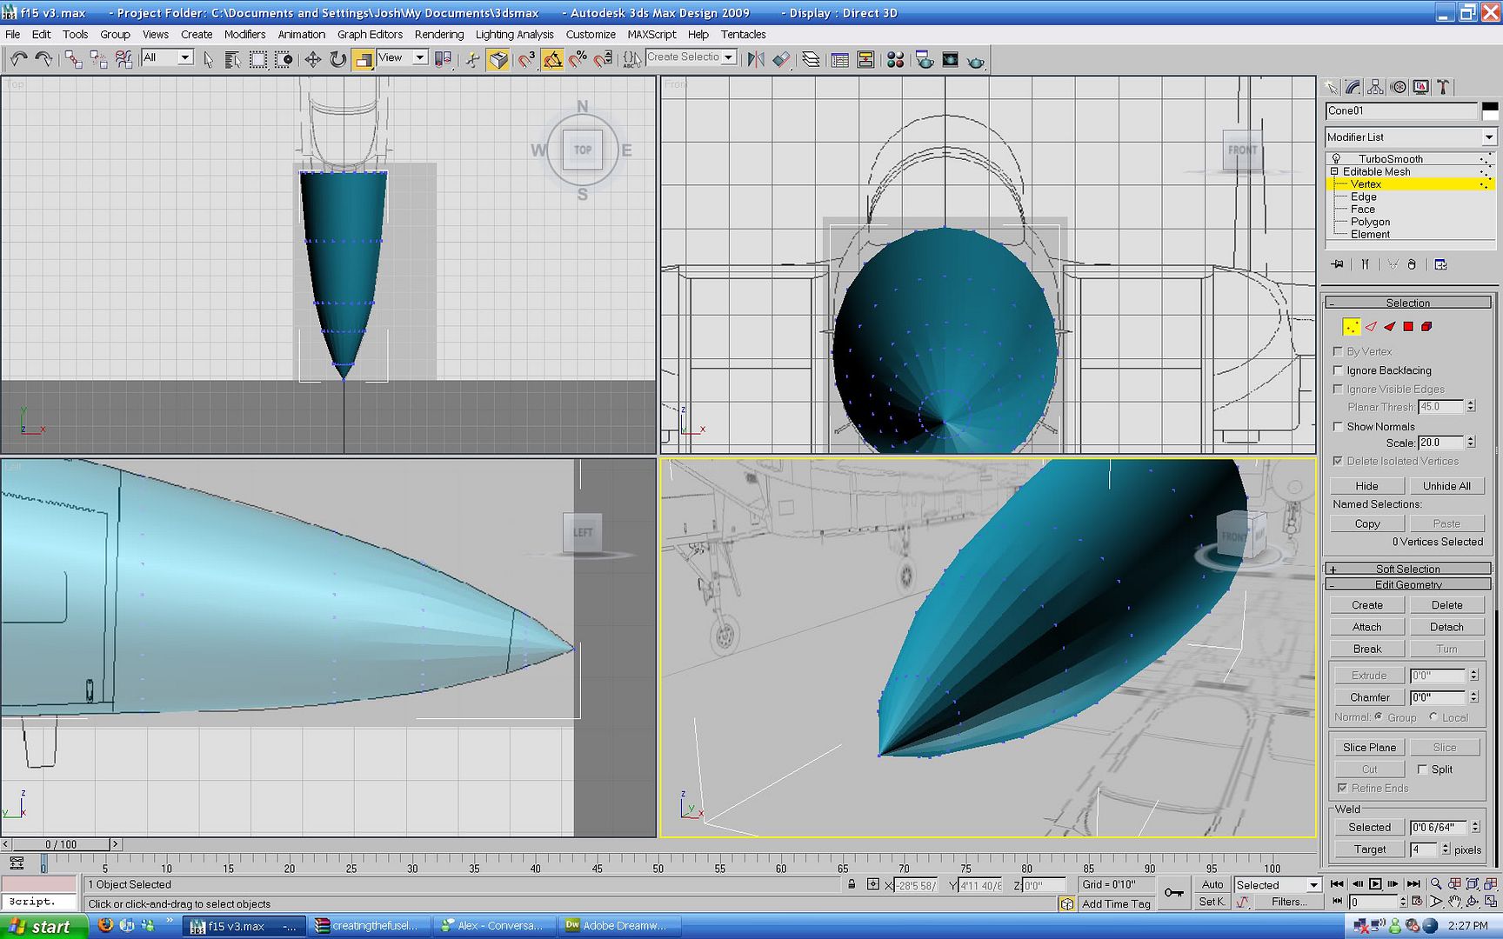1503x939 pixels.
Task: Expand the Soft Selection rollout
Action: [1407, 569]
